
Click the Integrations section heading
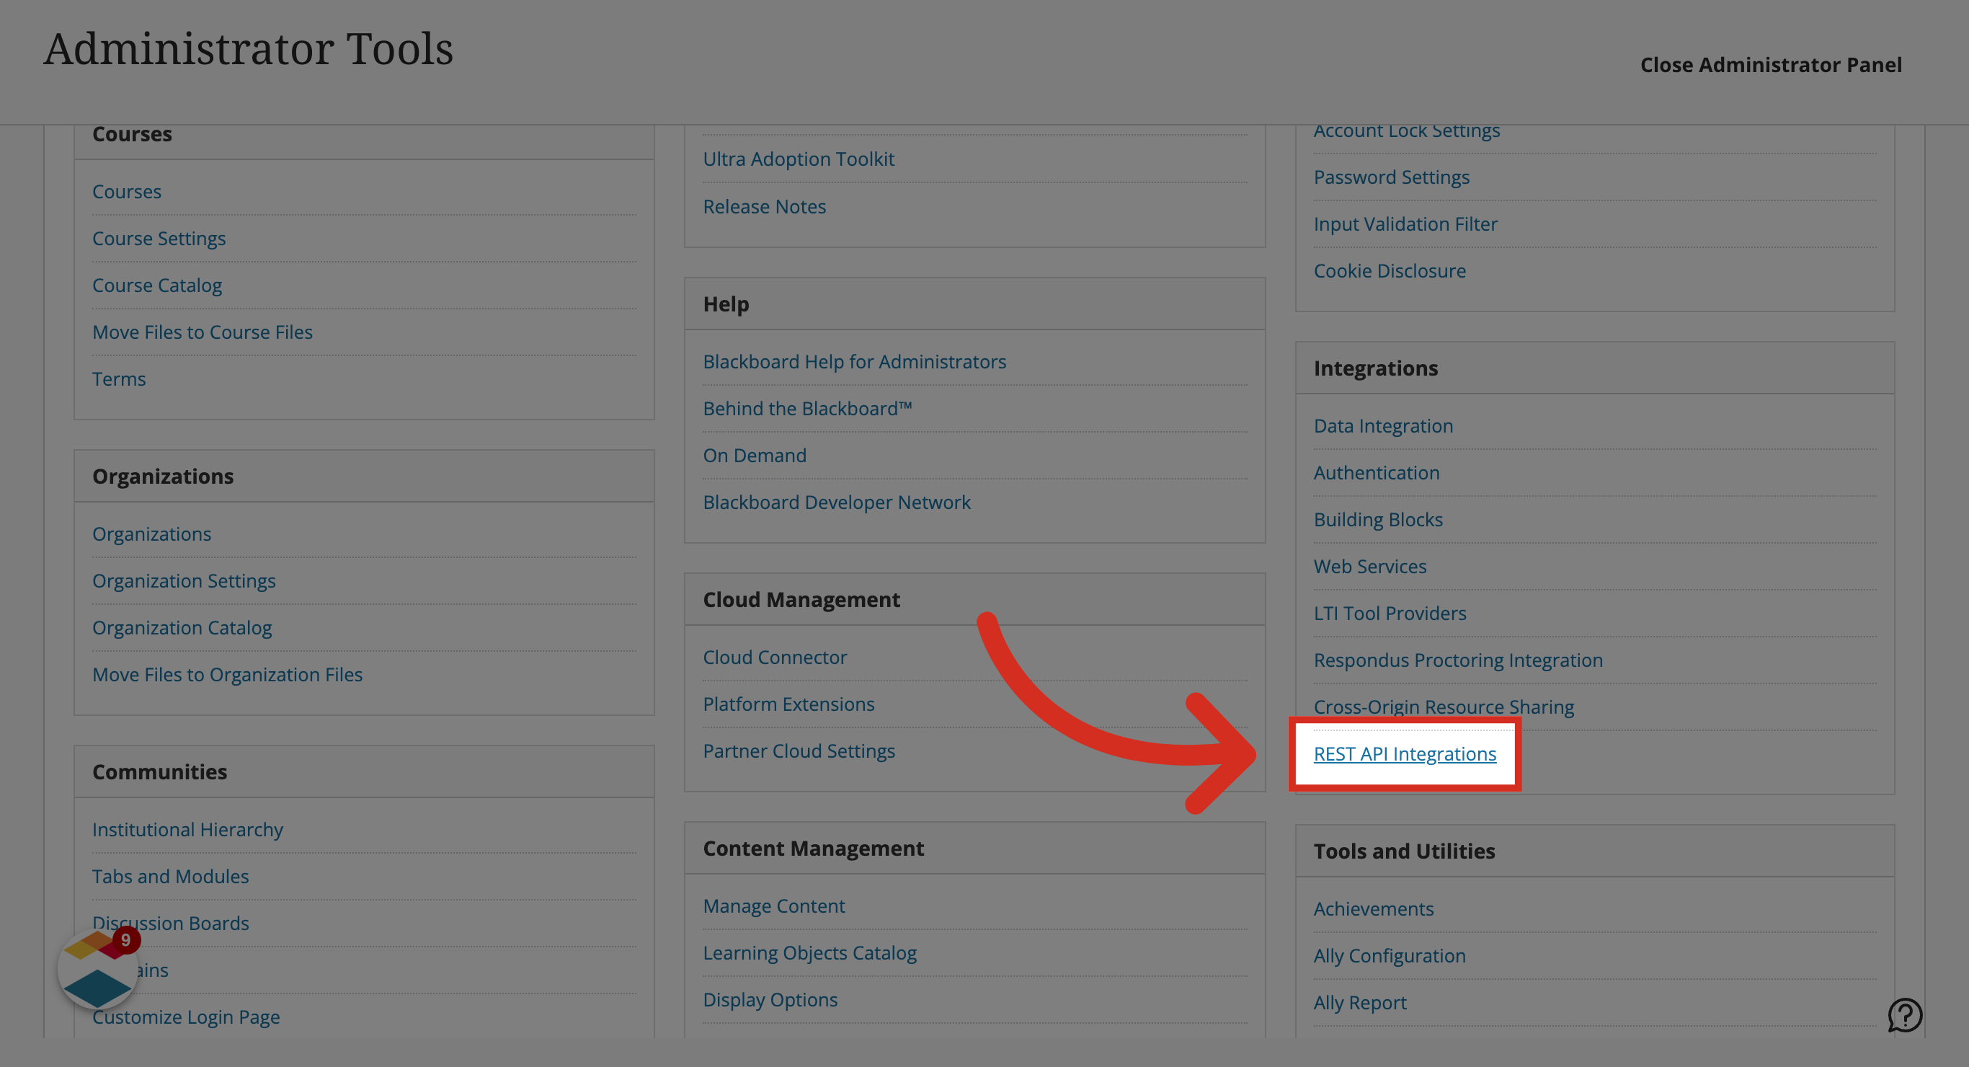[x=1375, y=368]
